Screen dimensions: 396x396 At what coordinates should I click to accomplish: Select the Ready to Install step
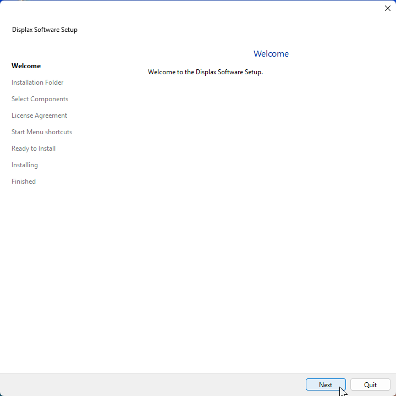[34, 148]
